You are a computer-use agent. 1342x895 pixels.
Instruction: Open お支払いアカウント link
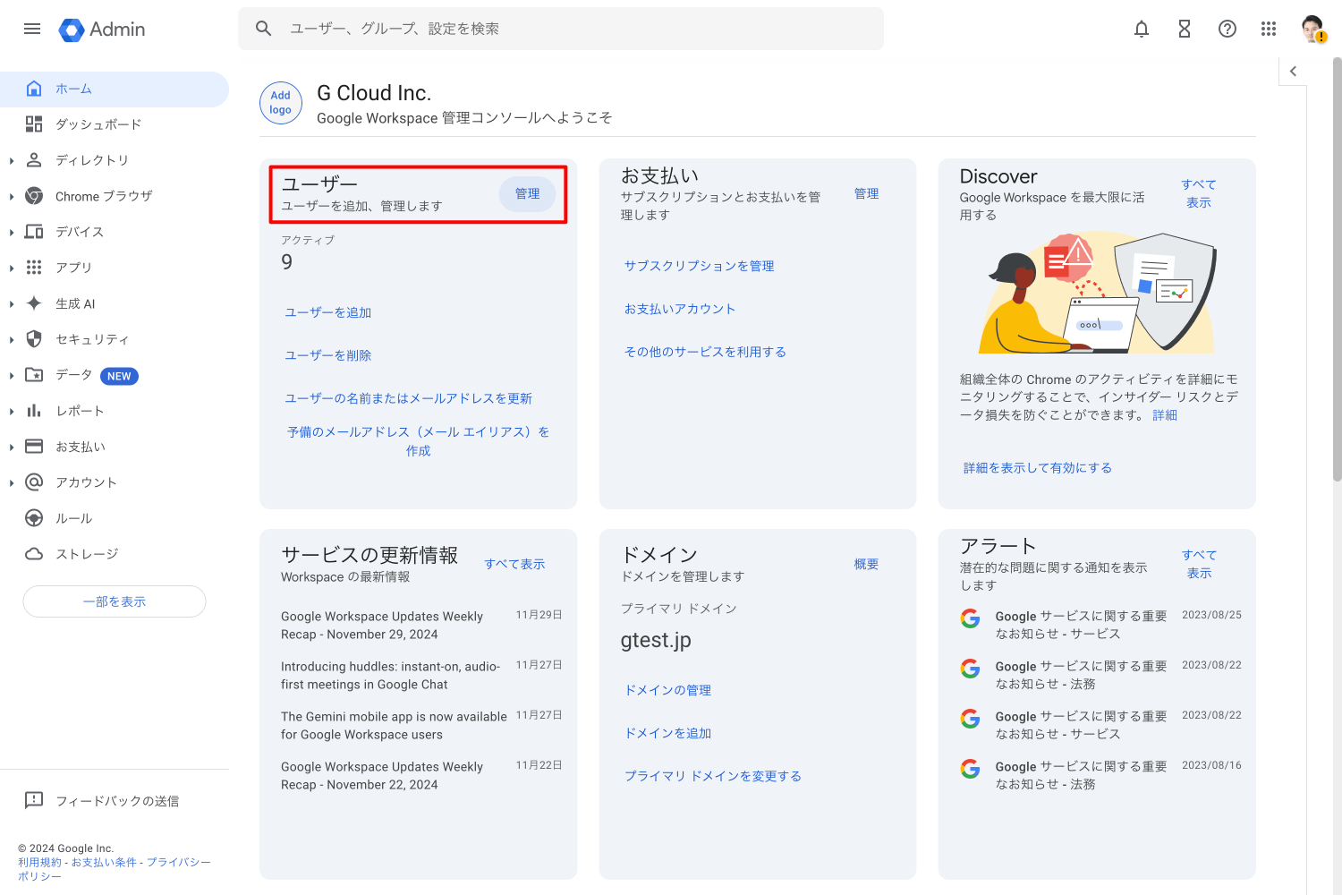point(680,309)
